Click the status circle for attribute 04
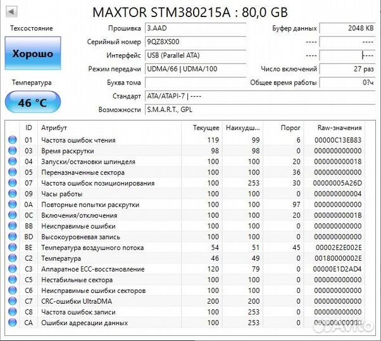The height and width of the screenshot is (341, 381). pos(13,162)
